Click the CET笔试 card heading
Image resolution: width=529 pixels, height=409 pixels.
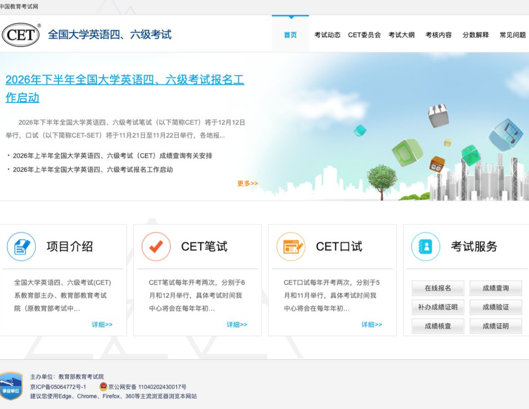coord(204,247)
